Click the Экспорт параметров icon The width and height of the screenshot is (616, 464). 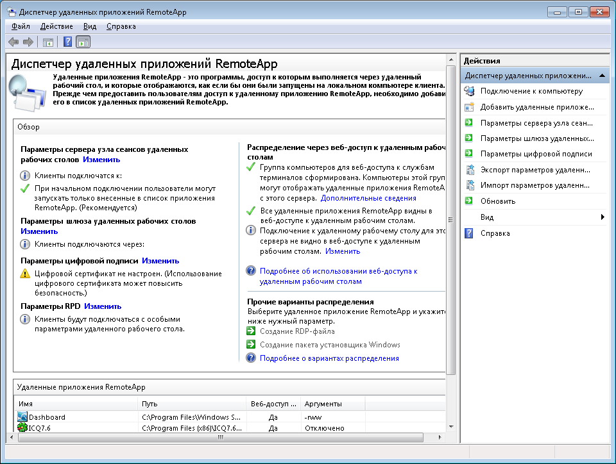470,170
